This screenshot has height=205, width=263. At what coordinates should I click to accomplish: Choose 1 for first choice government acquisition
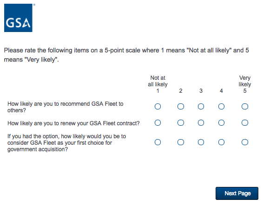[x=158, y=142]
